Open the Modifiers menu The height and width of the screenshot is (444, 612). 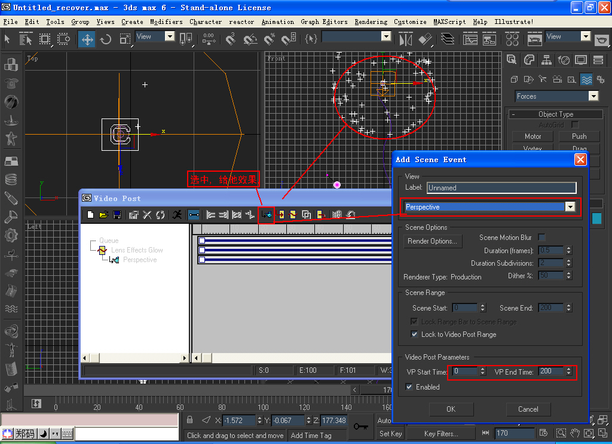pos(166,22)
